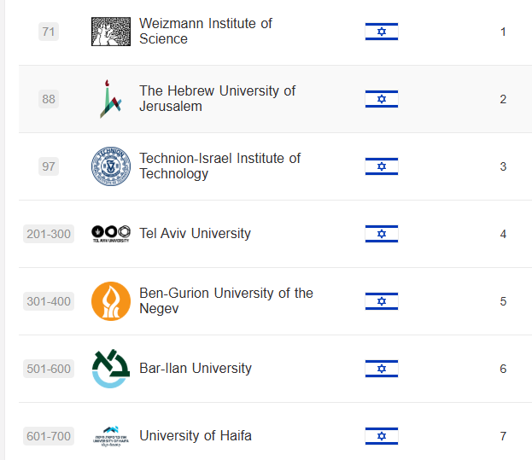
Task: Open the Tel Aviv University link
Action: [195, 234]
